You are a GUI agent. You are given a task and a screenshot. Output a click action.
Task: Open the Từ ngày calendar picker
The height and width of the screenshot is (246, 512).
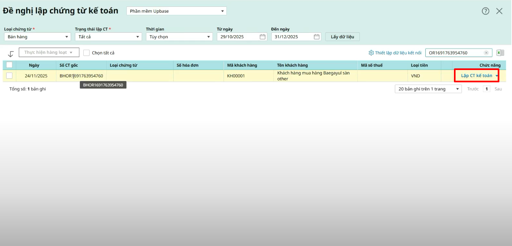tap(262, 37)
